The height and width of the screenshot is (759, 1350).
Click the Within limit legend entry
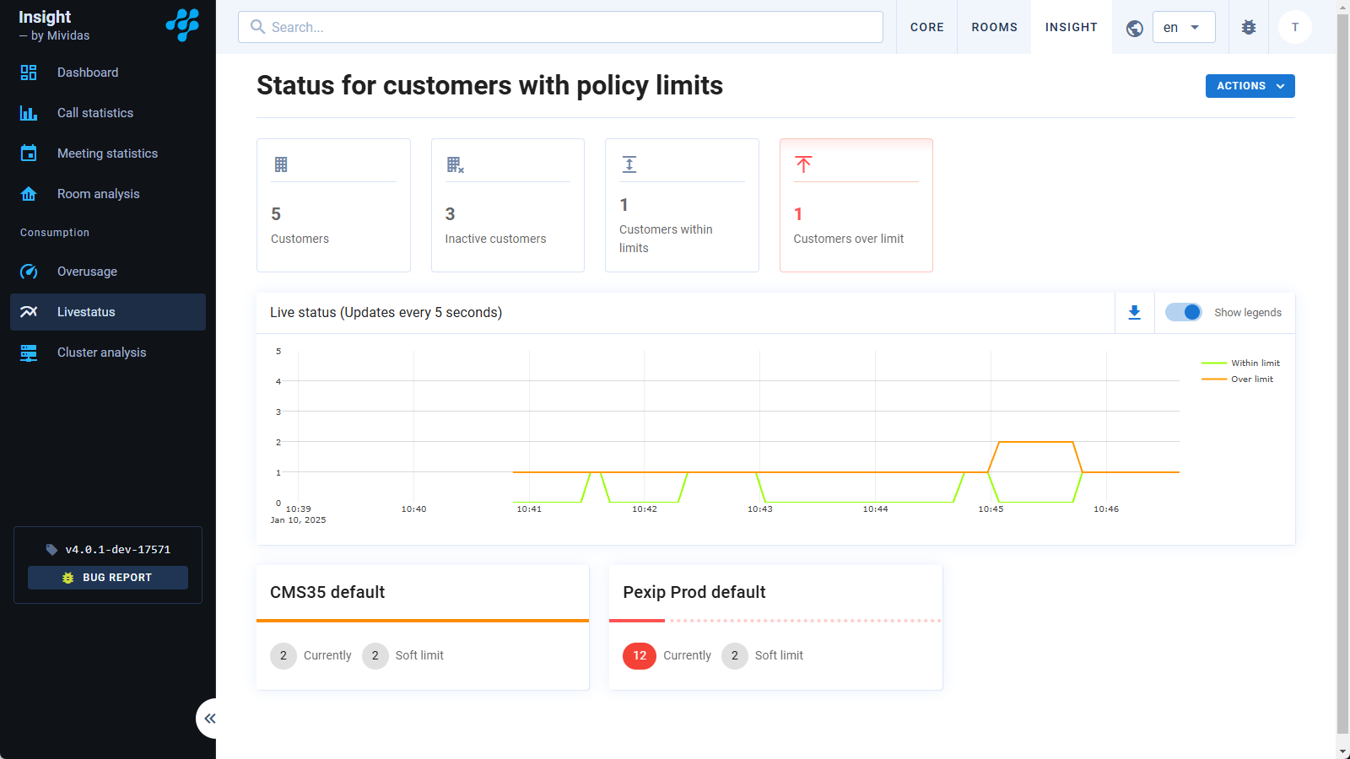click(1240, 363)
